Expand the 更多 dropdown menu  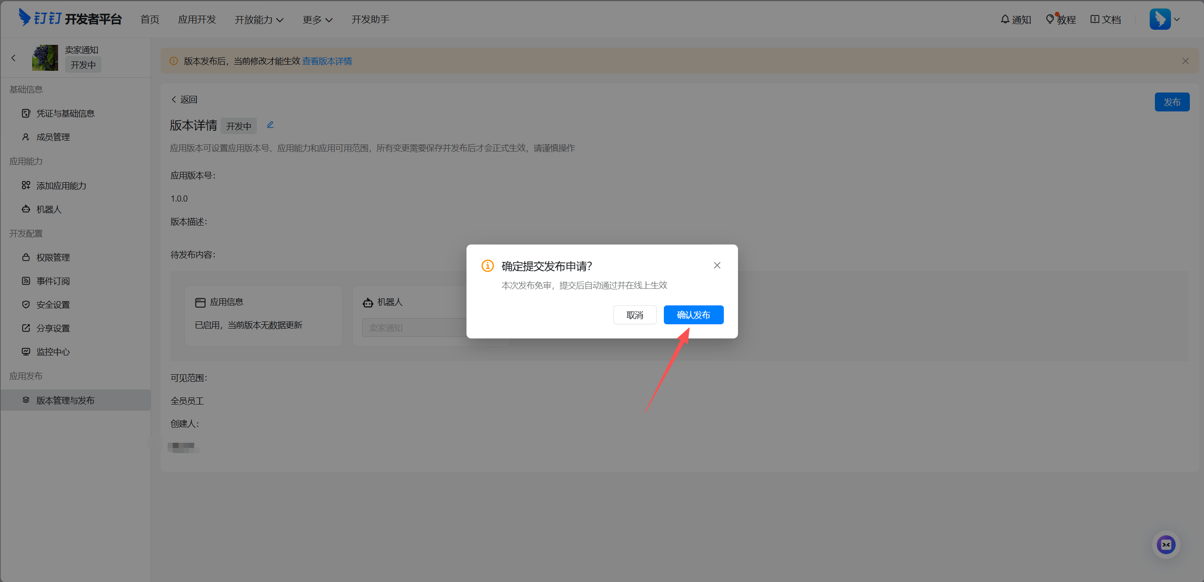click(x=317, y=19)
